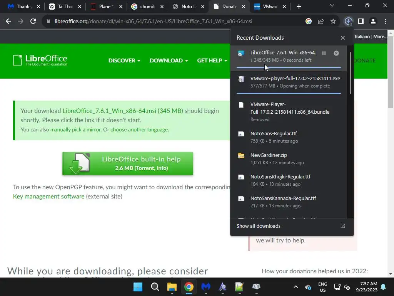Expand the GET HELP menu
Image resolution: width=394 pixels, height=296 pixels.
point(212,61)
